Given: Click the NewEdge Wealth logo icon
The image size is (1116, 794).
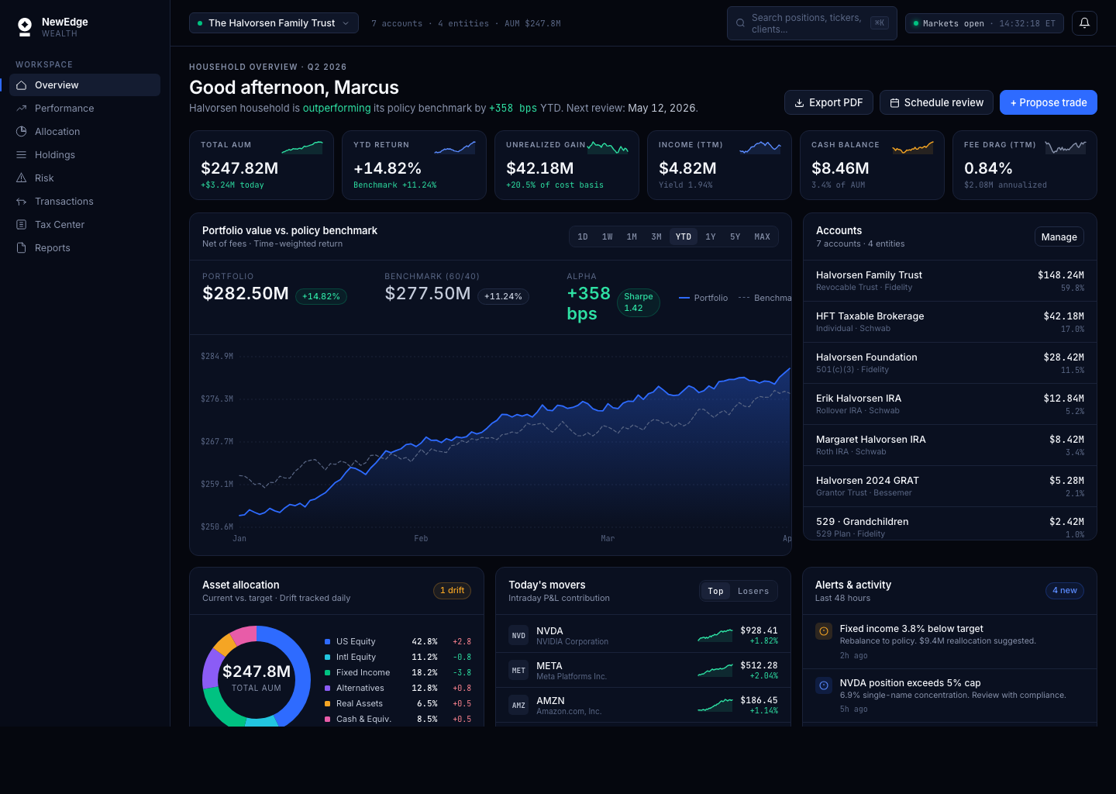Looking at the screenshot, I should click(x=25, y=27).
